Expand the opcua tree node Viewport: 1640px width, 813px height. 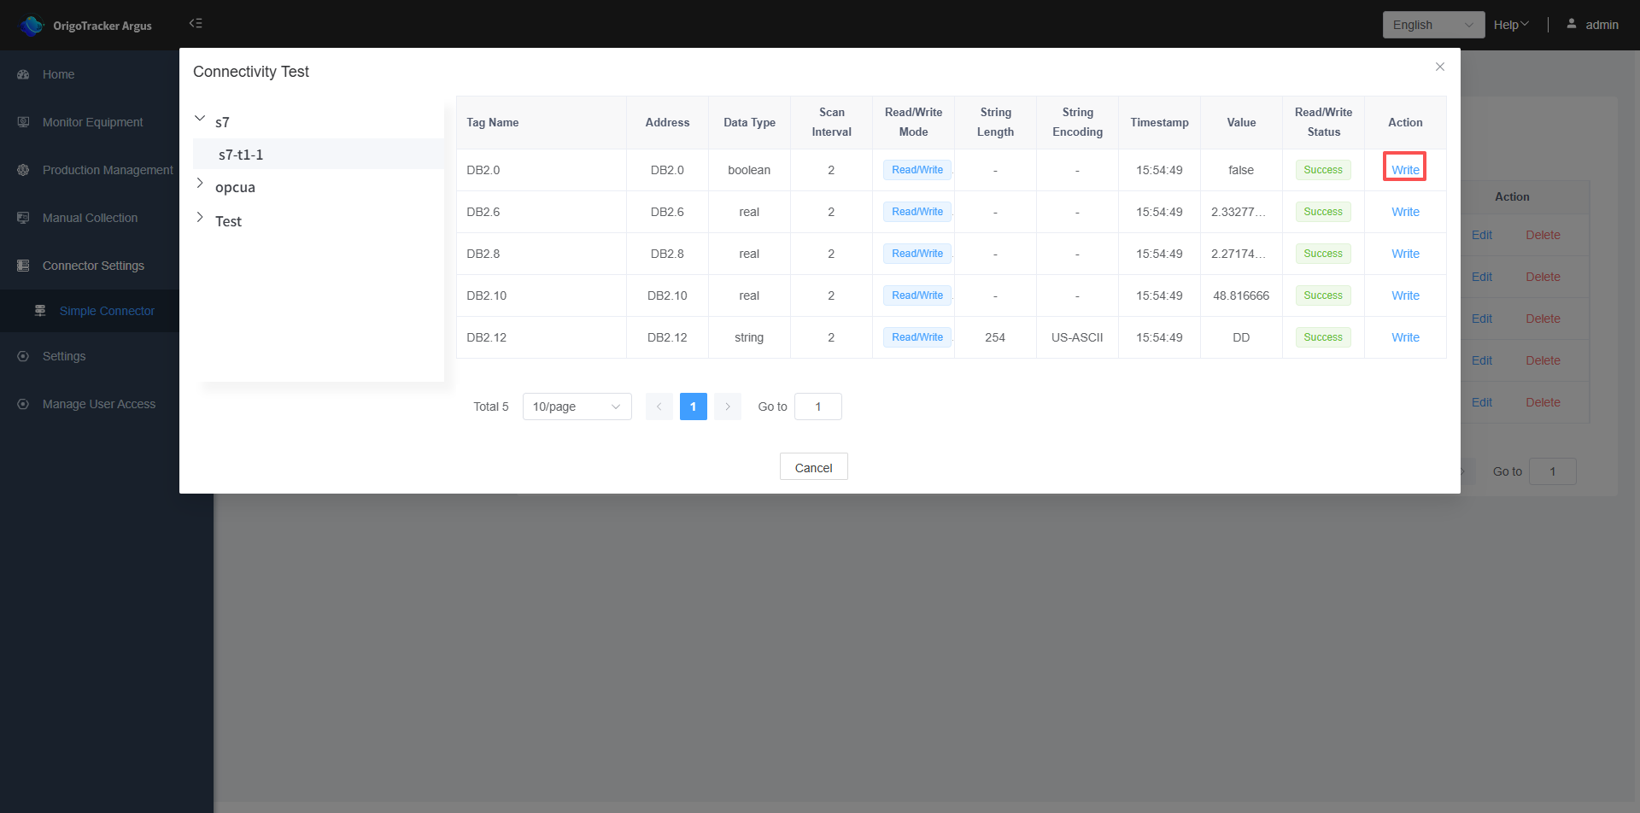coord(200,184)
